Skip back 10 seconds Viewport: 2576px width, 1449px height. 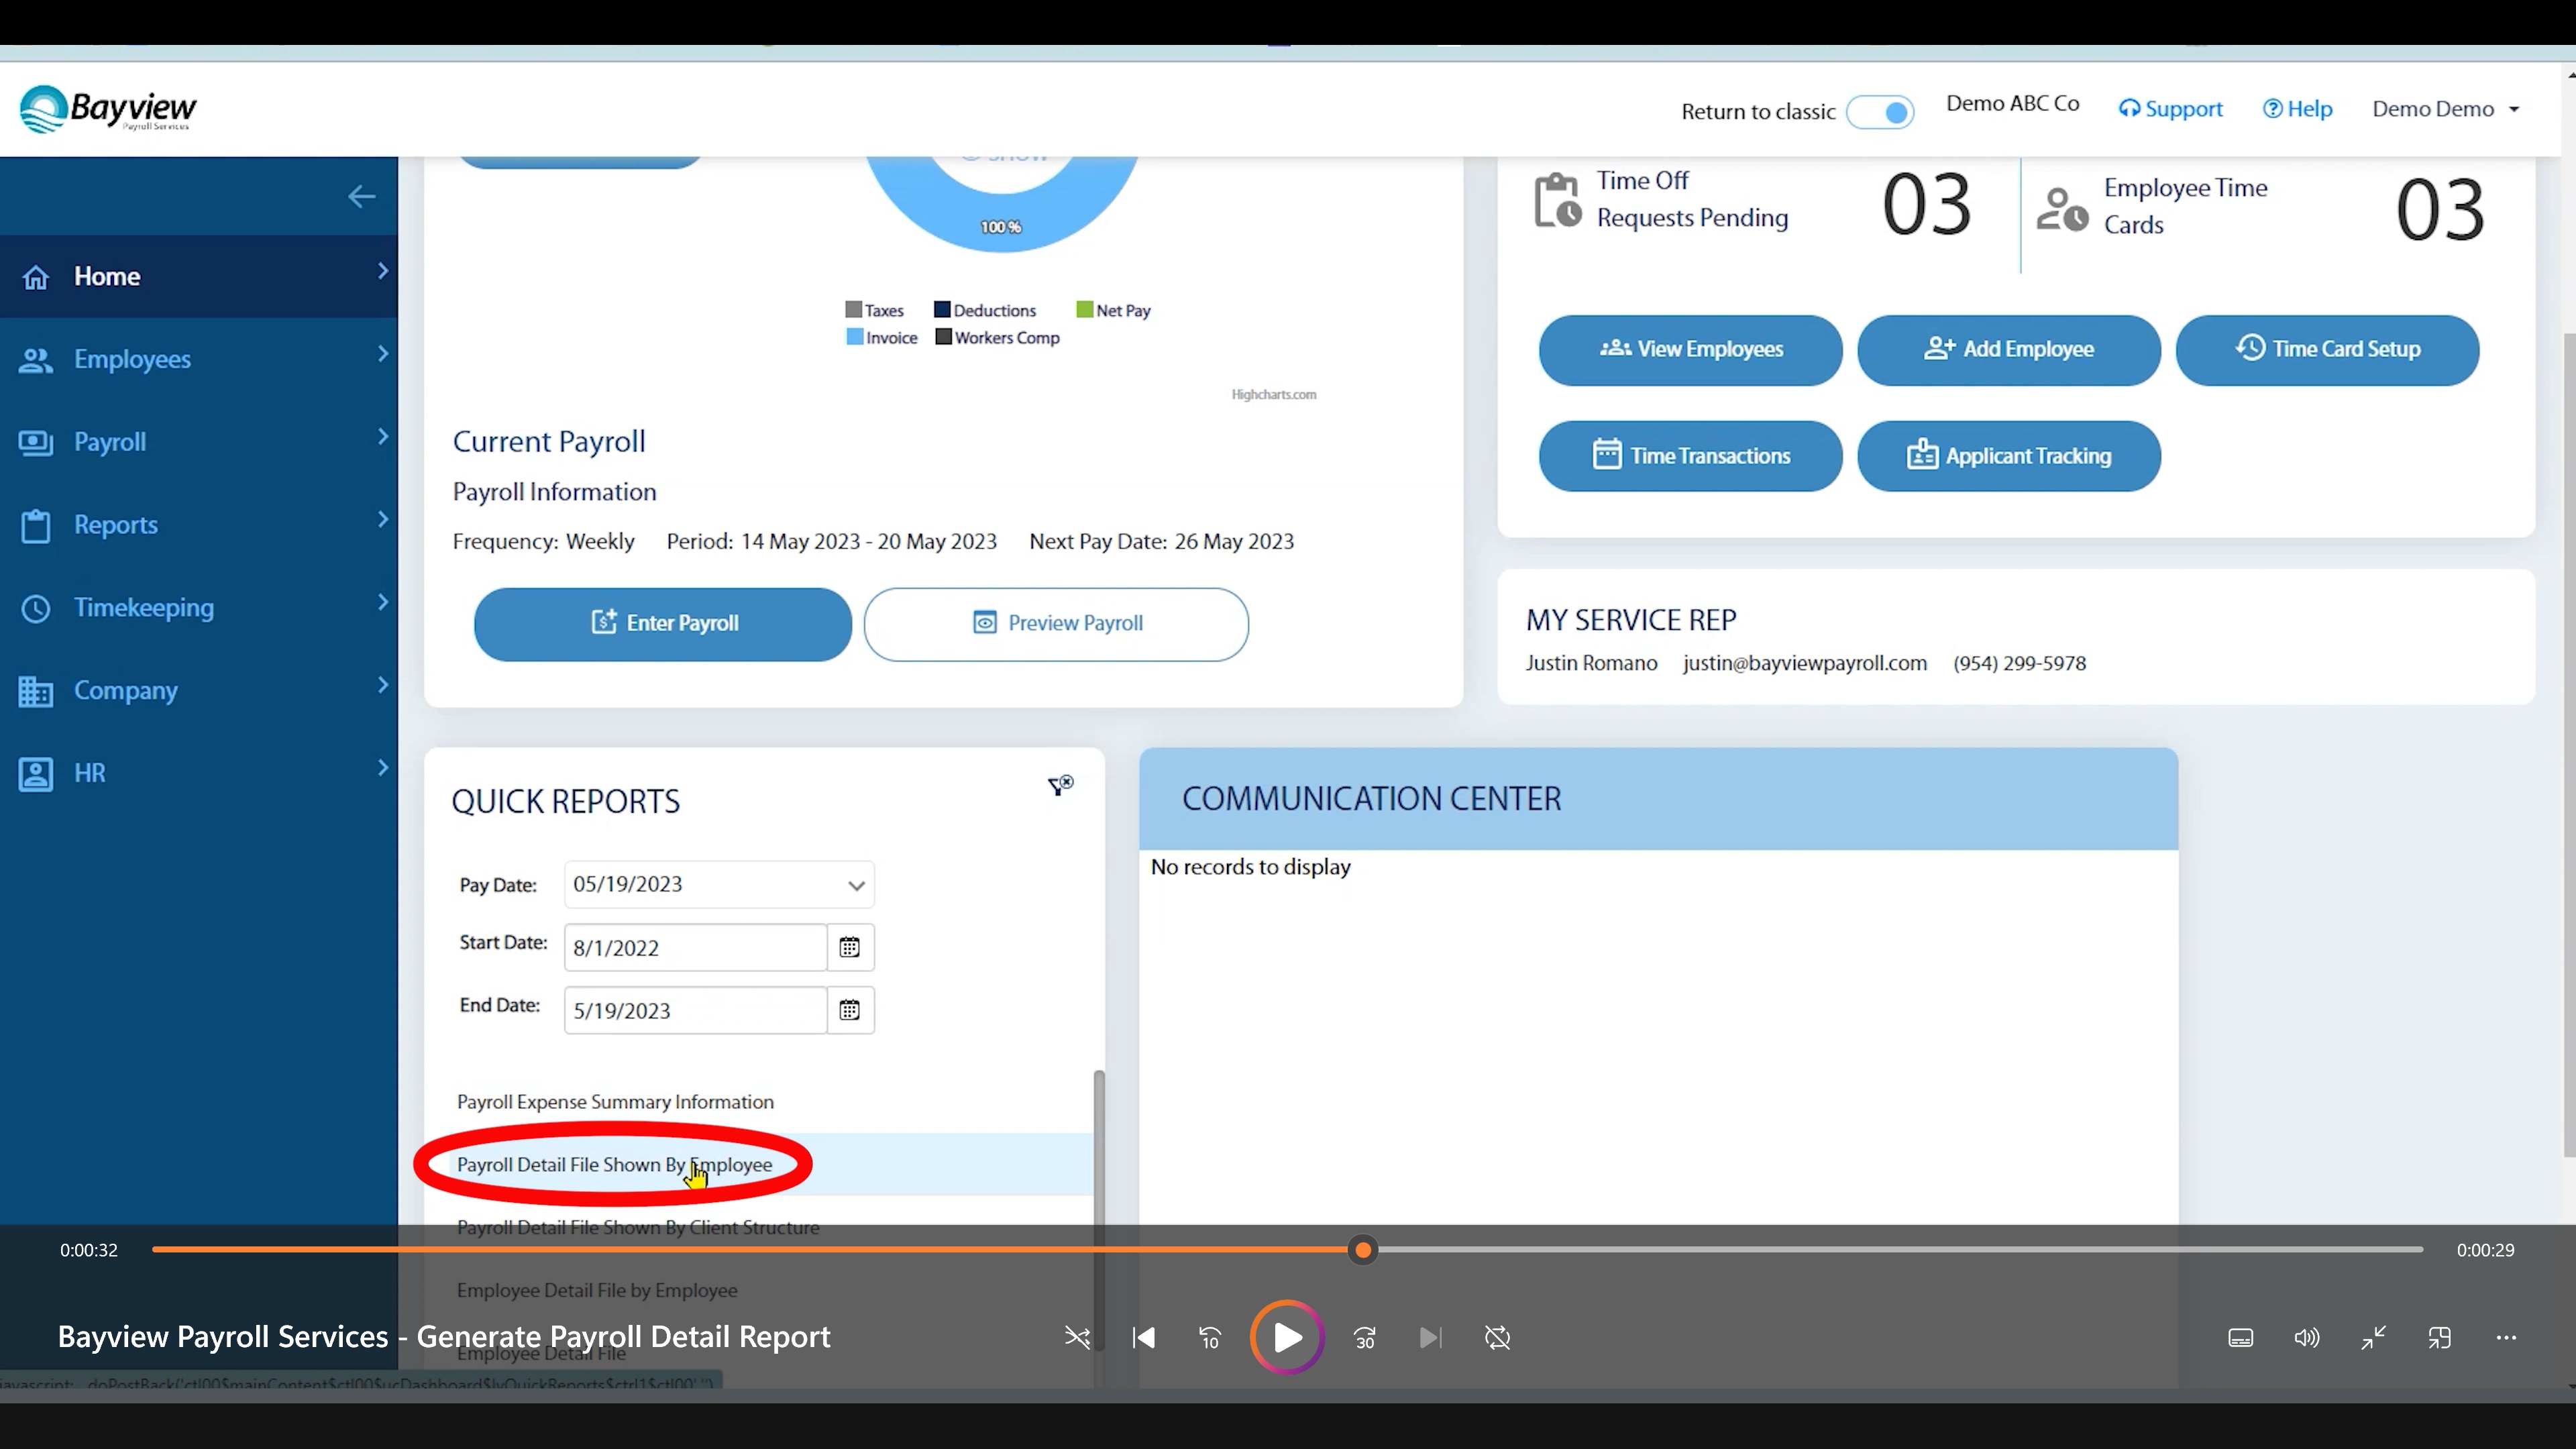[1210, 1338]
